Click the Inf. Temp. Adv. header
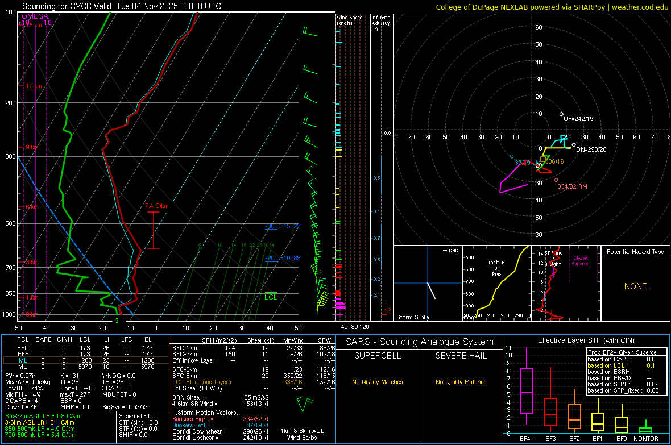Screen dimensions: 671x445 click(x=381, y=23)
